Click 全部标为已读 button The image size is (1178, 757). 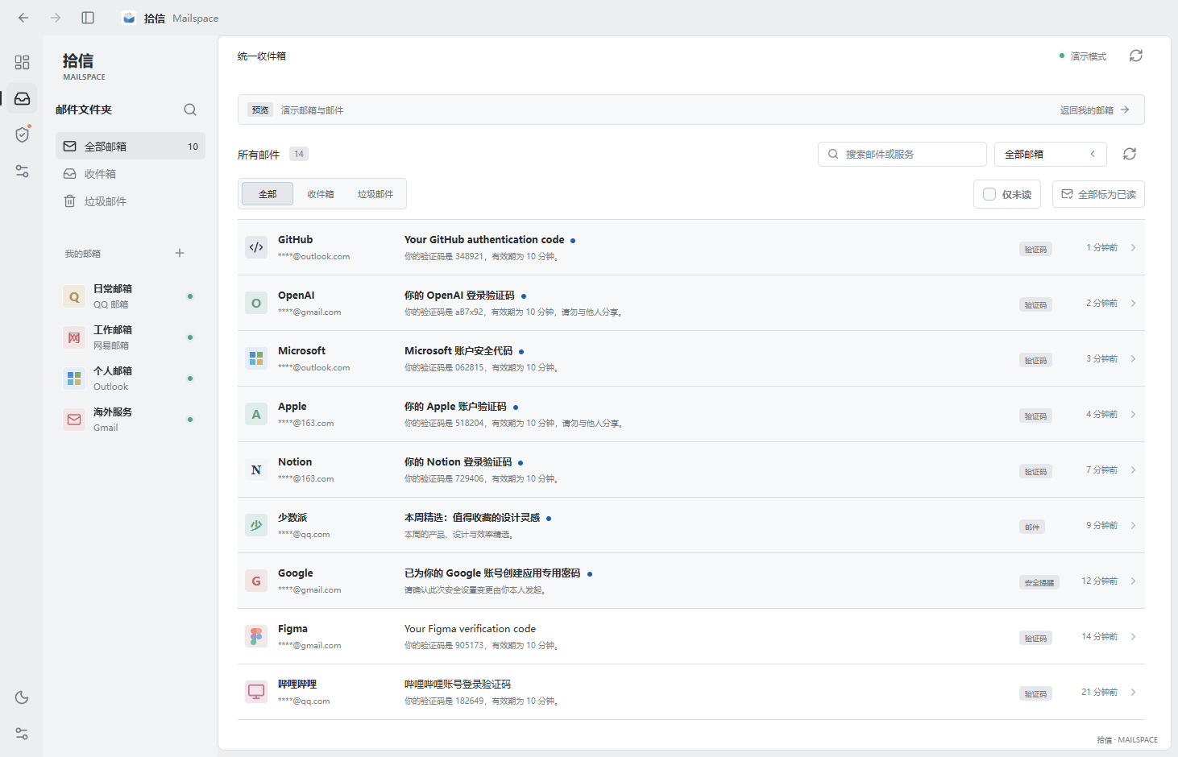coord(1098,194)
